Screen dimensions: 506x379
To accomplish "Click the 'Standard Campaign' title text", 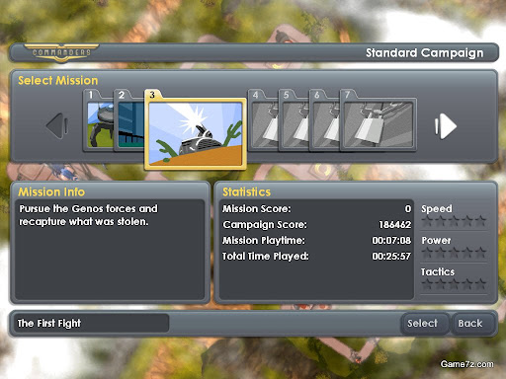I will click(x=424, y=53).
